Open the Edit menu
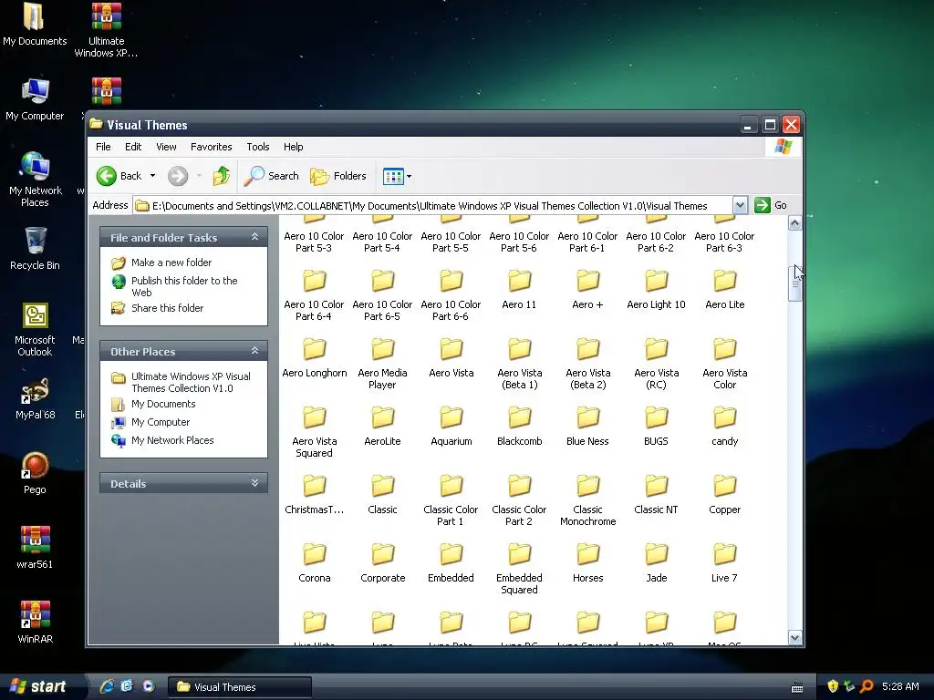Viewport: 934px width, 700px height. pyautogui.click(x=133, y=147)
